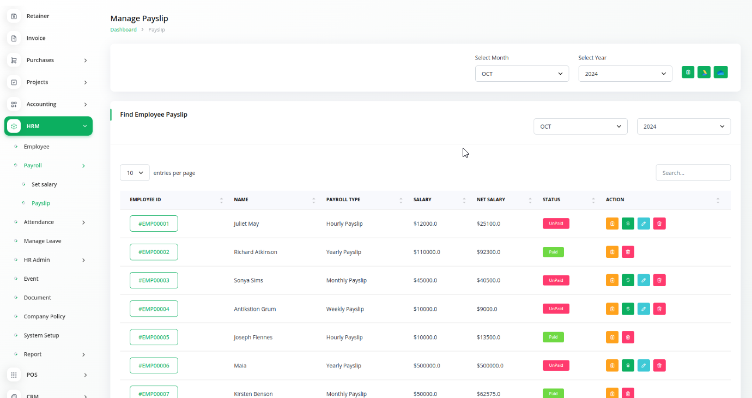Open the Select Month dropdown
Screen dimensions: 752x398
[x=521, y=74]
